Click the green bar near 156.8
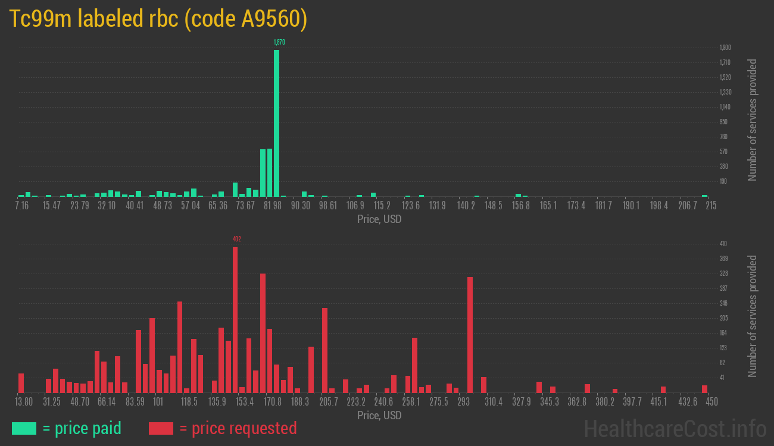Screen dimensions: 774x446 tap(518, 195)
